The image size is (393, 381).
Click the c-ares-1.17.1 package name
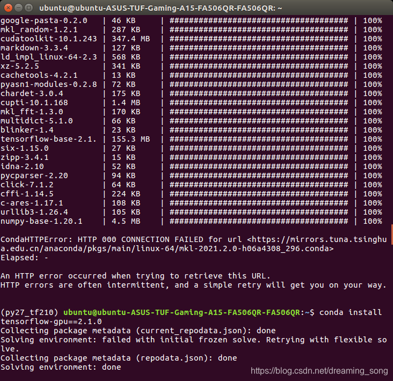32,203
